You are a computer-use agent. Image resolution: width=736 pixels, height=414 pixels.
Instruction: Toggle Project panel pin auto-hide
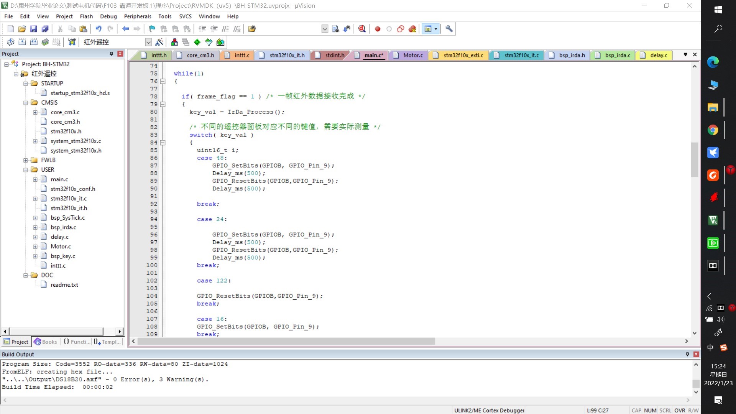pos(112,54)
